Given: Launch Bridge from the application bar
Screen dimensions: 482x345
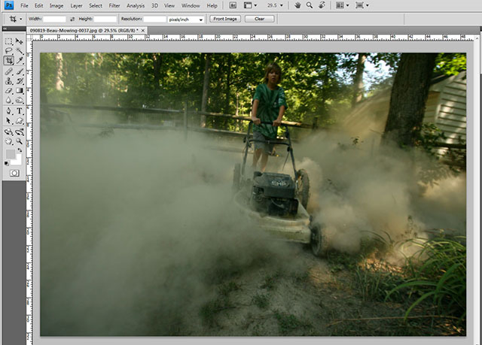Looking at the screenshot, I should [x=233, y=5].
